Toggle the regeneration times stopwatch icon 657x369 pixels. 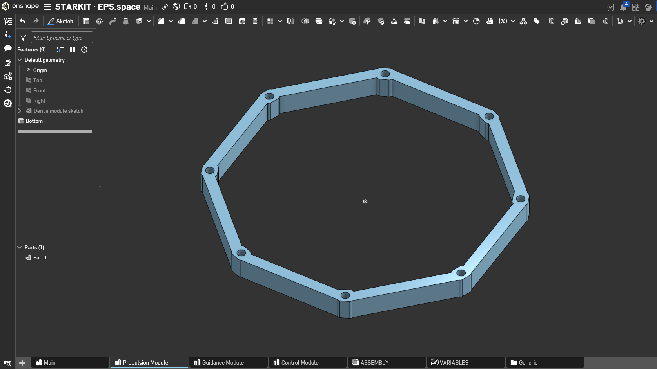tap(84, 49)
